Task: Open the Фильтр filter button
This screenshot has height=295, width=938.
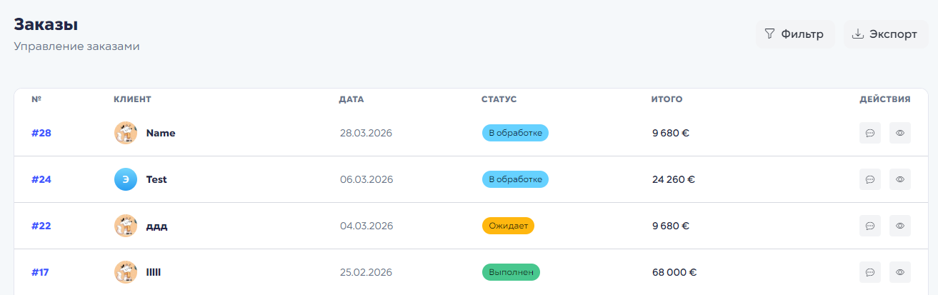Action: [794, 34]
